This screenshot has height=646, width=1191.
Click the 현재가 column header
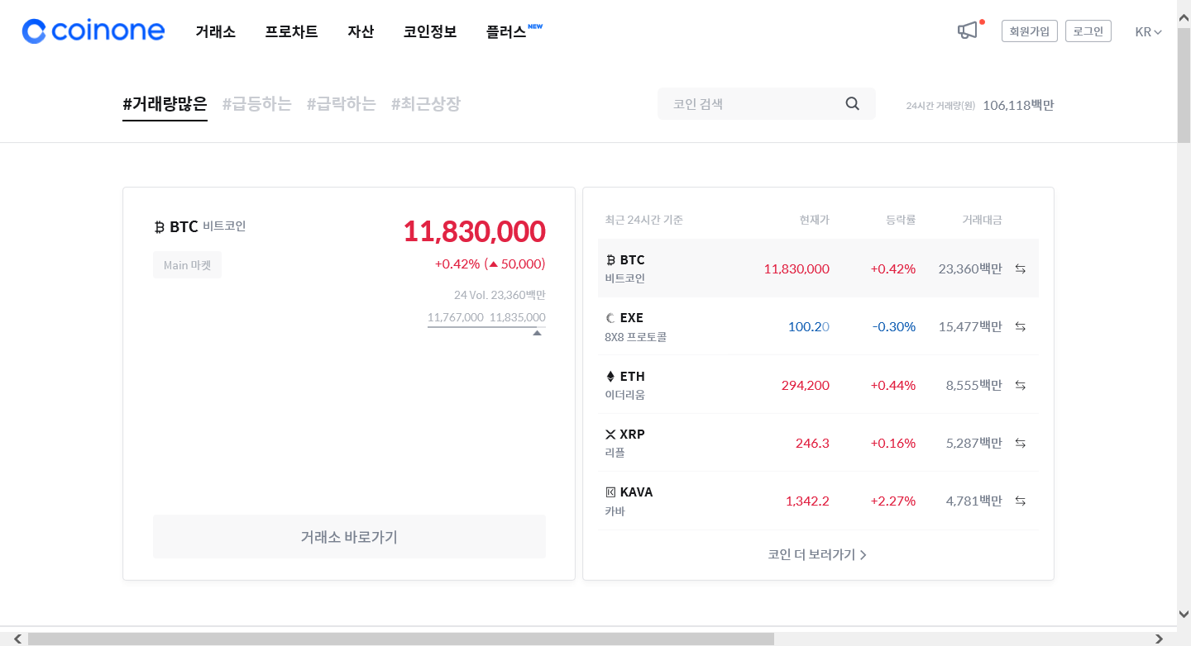tap(814, 220)
